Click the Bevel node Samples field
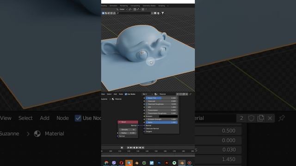Screen dimensions: 296x166 (x=128, y=130)
